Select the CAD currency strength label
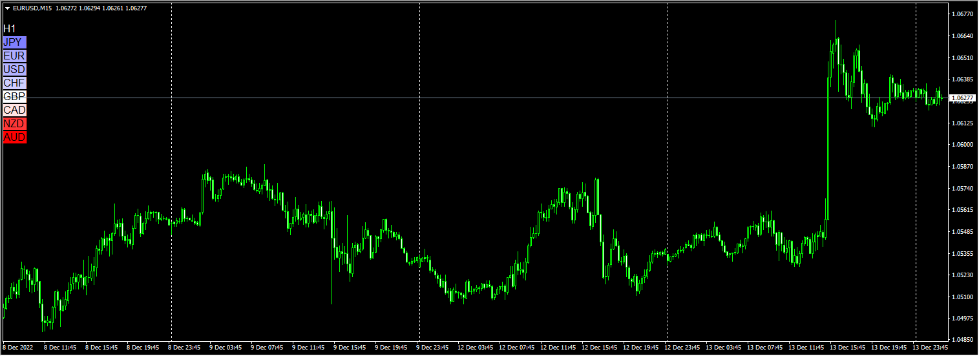 (x=15, y=110)
